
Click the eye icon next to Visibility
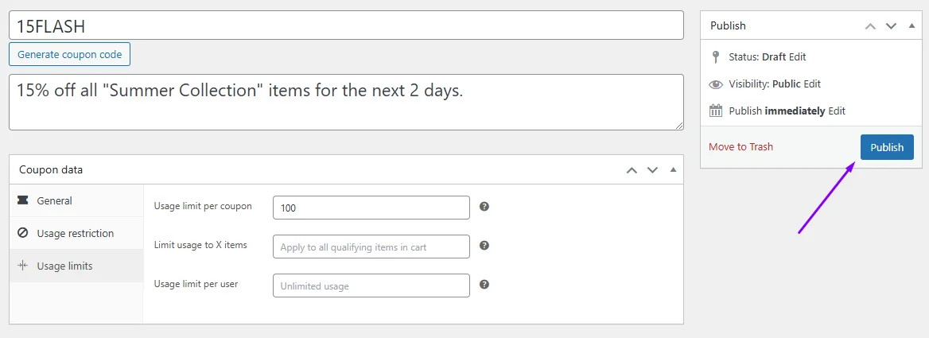coord(716,84)
